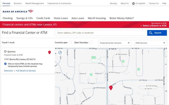The height and width of the screenshot is (105, 169).
Task: Open Full Details & Services link
Action: pos(26,71)
